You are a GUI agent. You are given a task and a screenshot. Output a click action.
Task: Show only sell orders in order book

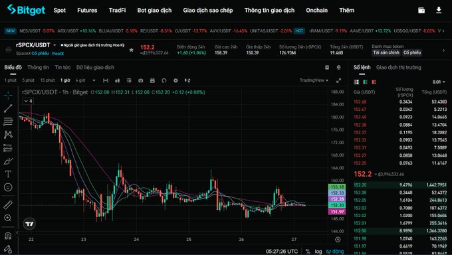[x=374, y=82]
